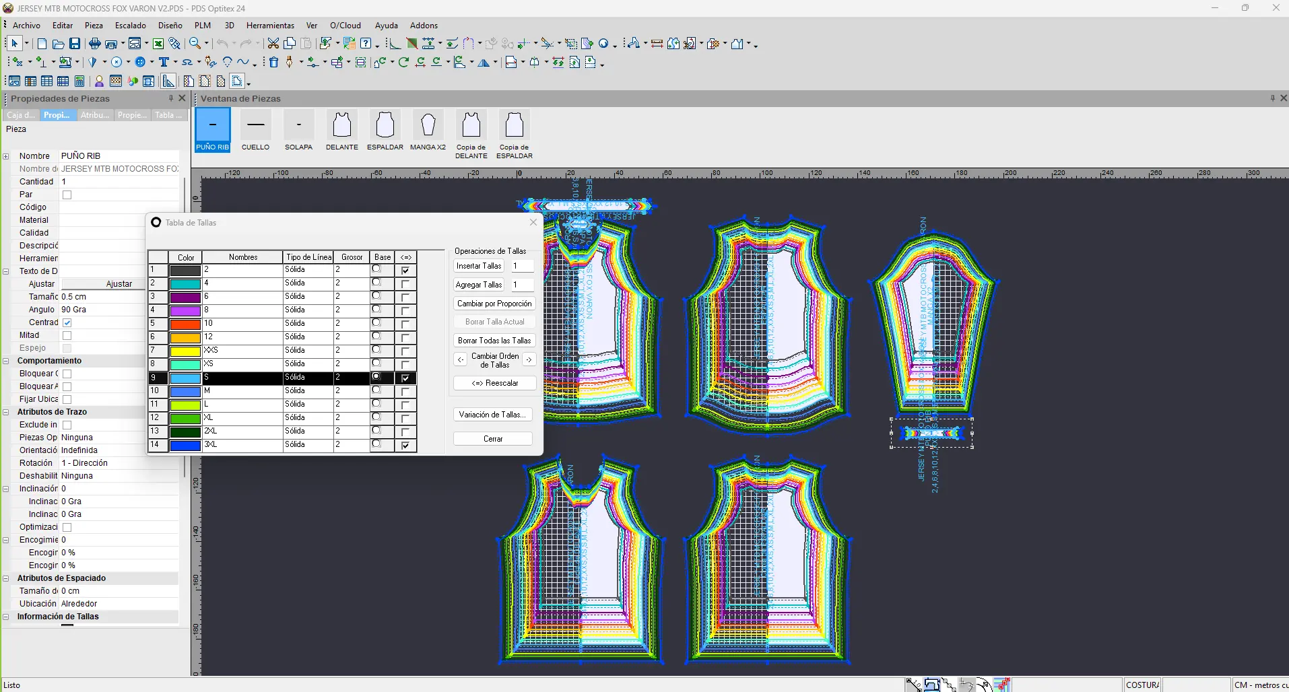Collapse the Texto de D section

(6, 271)
